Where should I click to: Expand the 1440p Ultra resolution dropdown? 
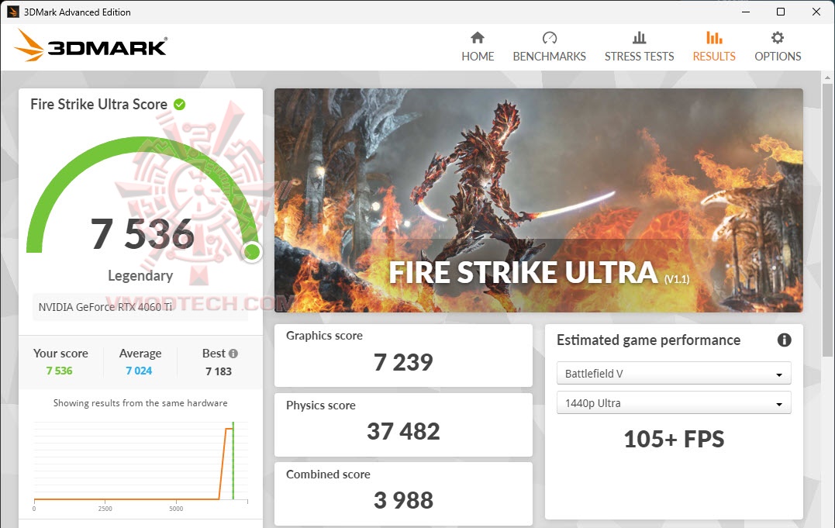pyautogui.click(x=674, y=403)
